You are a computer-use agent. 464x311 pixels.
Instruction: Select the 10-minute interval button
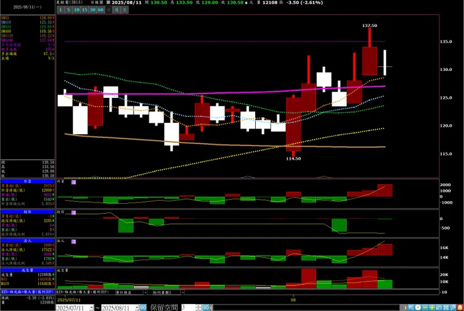tap(76, 10)
